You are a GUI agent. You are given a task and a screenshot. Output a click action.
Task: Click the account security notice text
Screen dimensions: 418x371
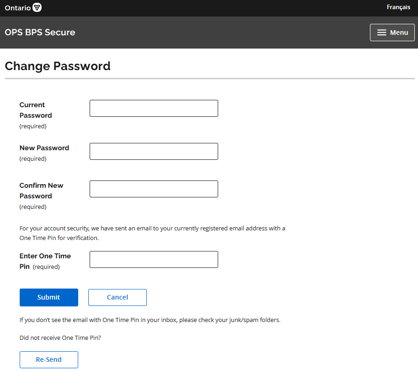coord(152,233)
